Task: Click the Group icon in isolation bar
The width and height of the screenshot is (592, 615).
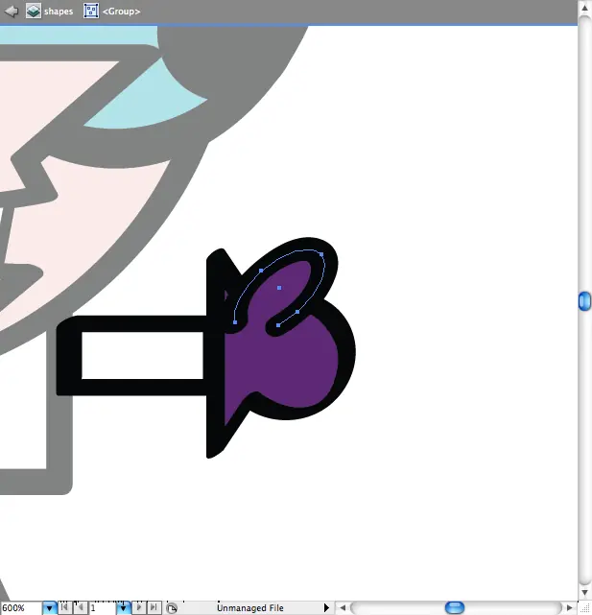Action: click(x=90, y=11)
